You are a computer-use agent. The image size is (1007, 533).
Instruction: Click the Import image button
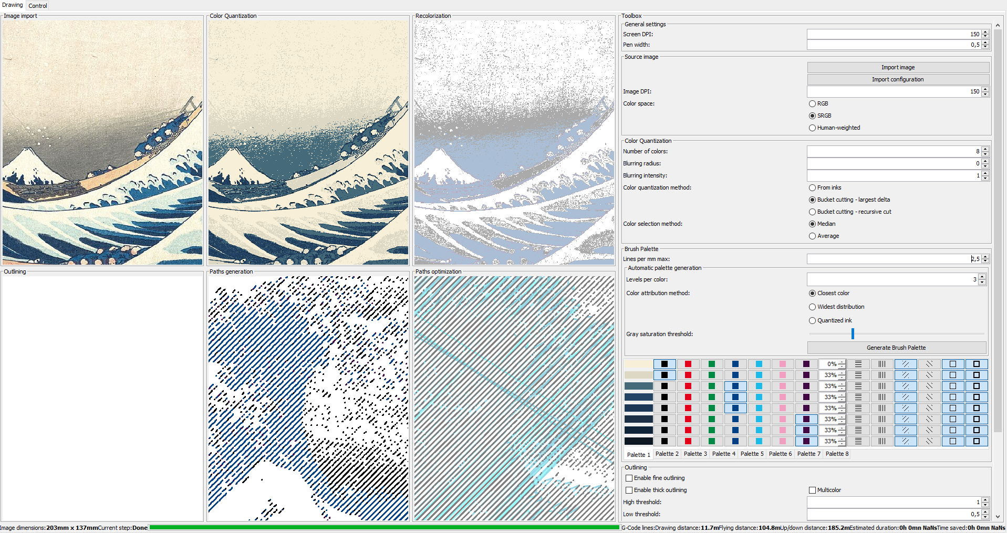click(898, 67)
